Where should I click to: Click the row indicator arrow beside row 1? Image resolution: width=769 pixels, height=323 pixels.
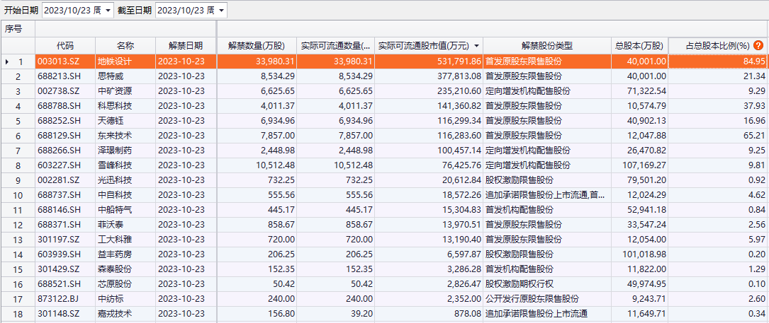tap(7, 62)
